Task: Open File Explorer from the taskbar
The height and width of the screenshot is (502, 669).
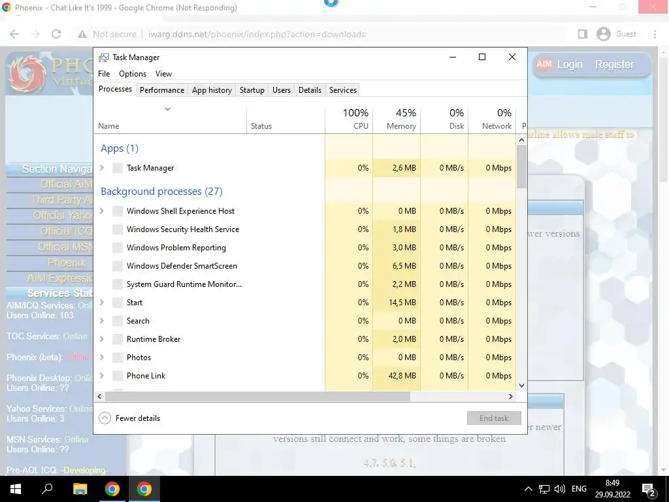Action: click(80, 489)
